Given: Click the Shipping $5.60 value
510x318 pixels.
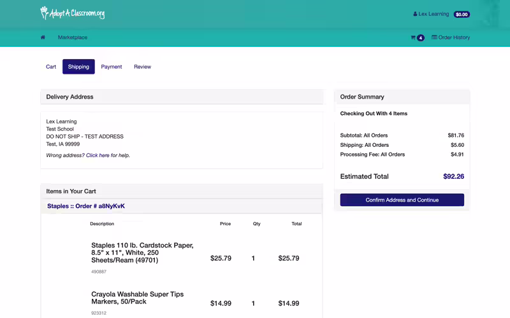Looking at the screenshot, I should (x=457, y=145).
